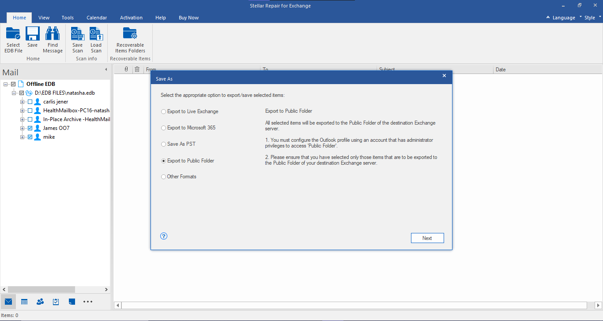Collapse the Mail pane arrow
Viewport: 603px width, 321px height.
pyautogui.click(x=106, y=70)
